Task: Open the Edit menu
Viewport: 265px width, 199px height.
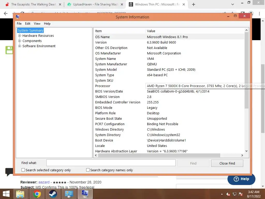Action: (x=27, y=24)
